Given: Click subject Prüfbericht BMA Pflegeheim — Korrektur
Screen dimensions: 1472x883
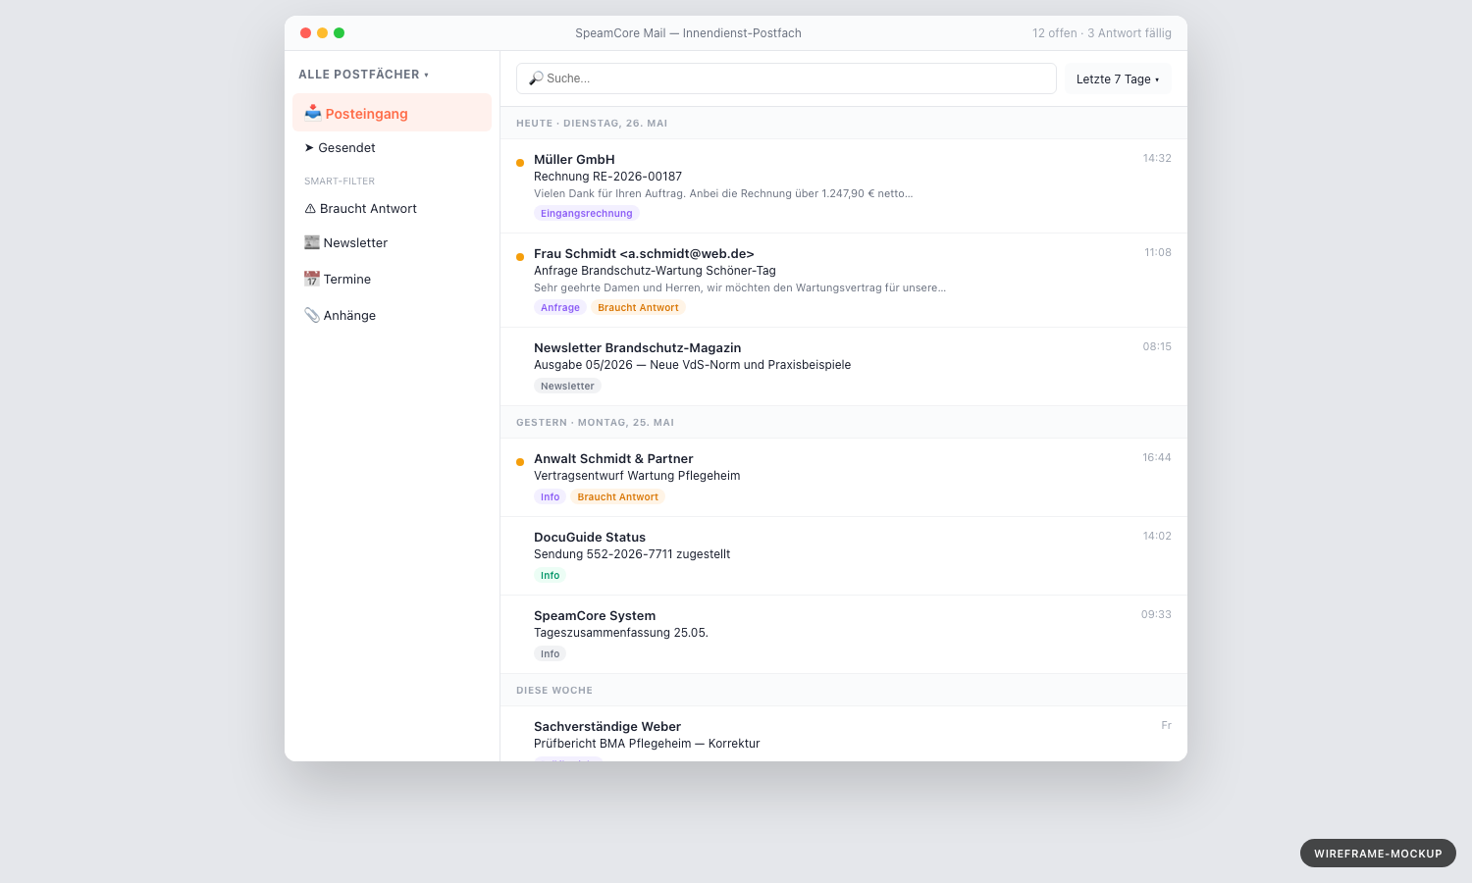Looking at the screenshot, I should coord(647,744).
